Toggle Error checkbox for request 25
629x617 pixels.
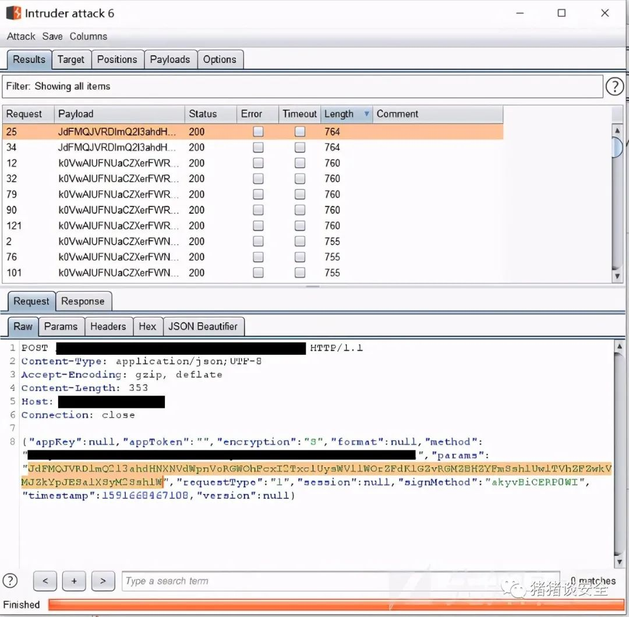pos(259,132)
